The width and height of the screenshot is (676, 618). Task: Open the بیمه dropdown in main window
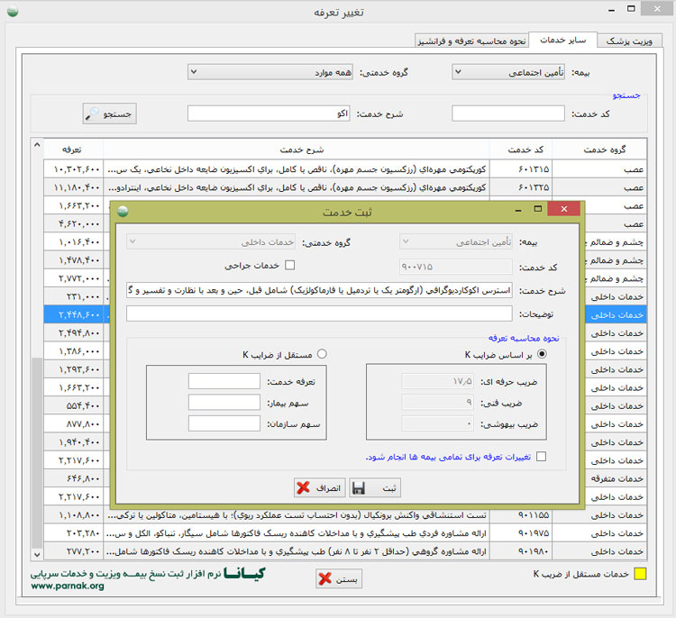[523, 71]
